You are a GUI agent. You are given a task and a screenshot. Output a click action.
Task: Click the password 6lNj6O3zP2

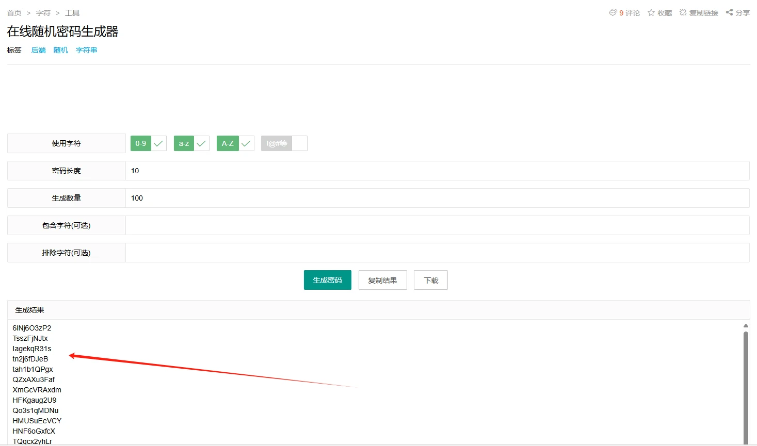tap(32, 328)
